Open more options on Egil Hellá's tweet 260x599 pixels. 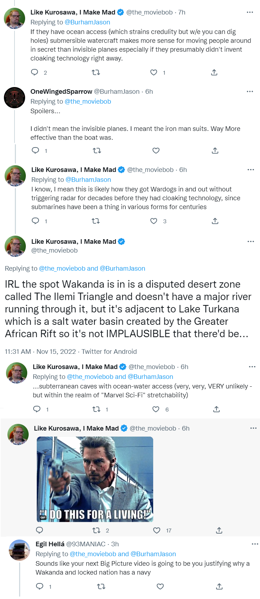point(255,544)
